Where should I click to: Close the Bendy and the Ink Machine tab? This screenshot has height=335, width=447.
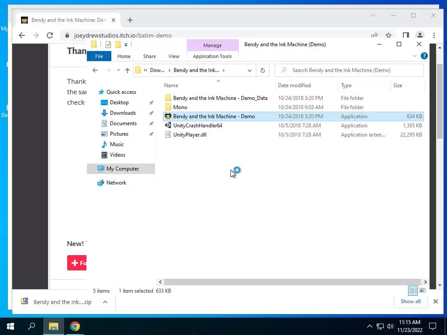coord(113,20)
